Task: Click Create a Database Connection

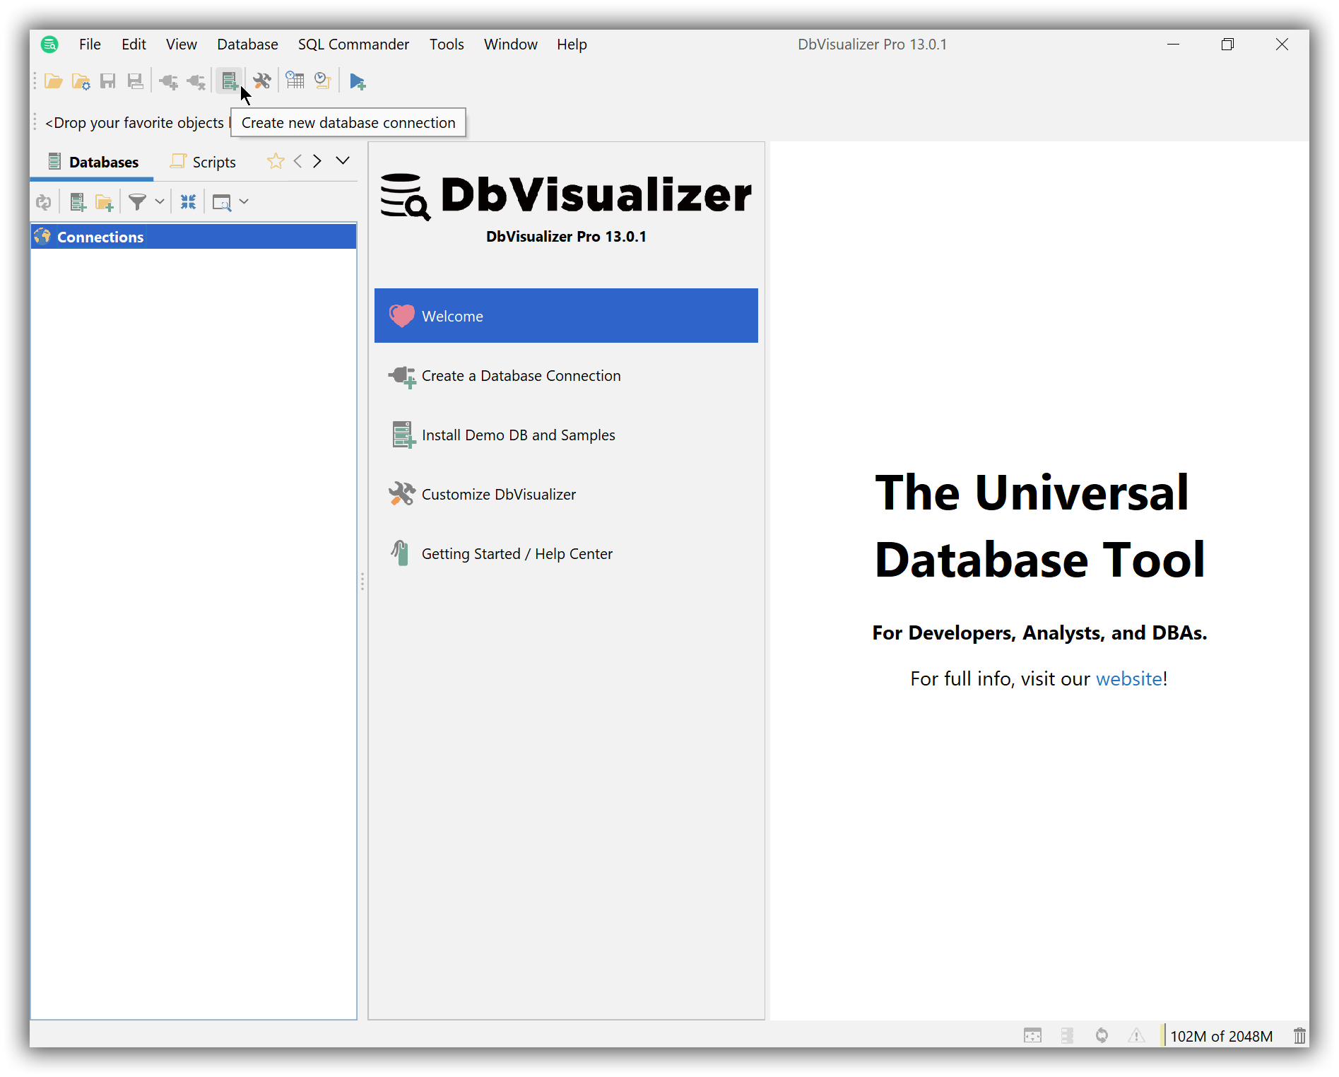Action: click(x=521, y=376)
